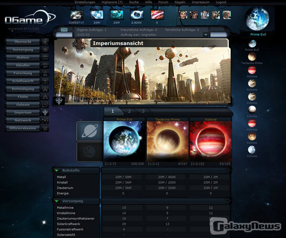Screen dimensions: 286x238
Task: Select the third officer portrait
Action: click(x=205, y=15)
